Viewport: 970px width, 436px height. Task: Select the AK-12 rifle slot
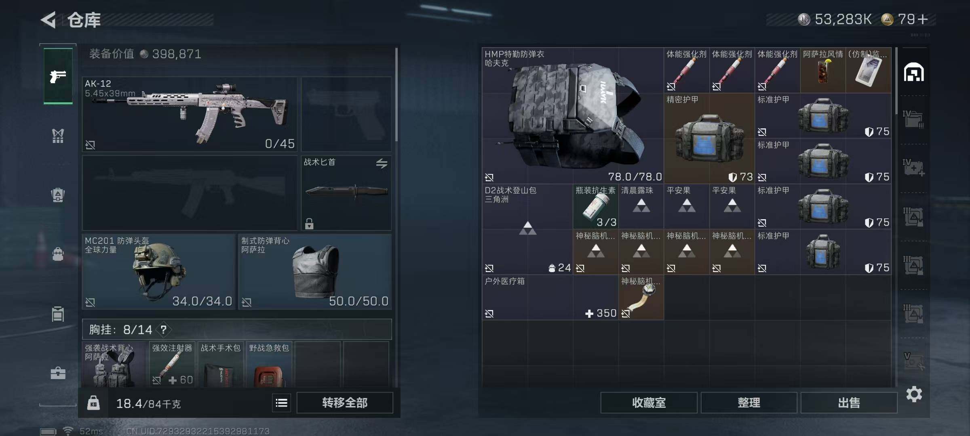click(190, 114)
